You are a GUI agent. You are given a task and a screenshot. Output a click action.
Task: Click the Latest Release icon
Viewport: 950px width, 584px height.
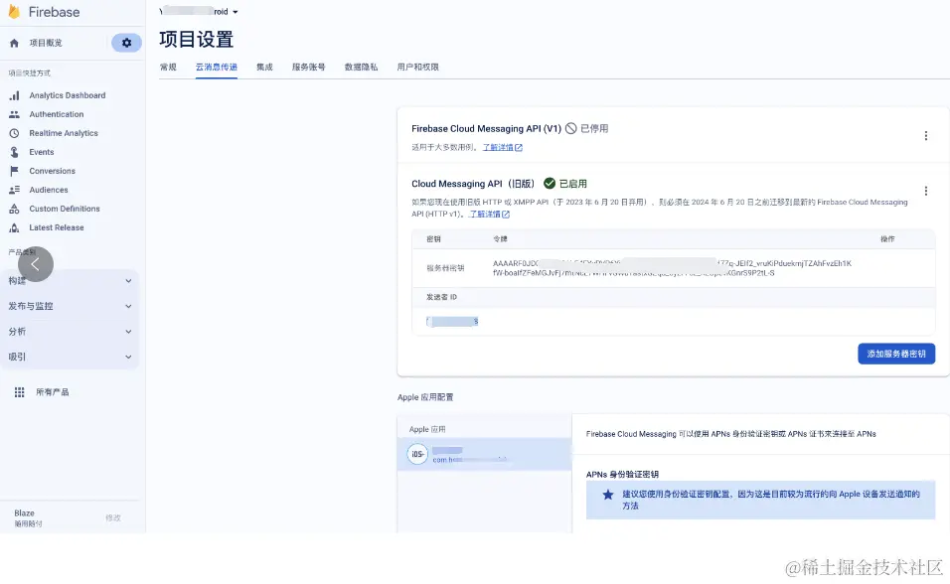click(15, 227)
